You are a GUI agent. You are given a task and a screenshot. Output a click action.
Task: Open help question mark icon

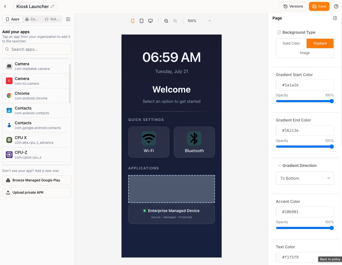[336, 6]
